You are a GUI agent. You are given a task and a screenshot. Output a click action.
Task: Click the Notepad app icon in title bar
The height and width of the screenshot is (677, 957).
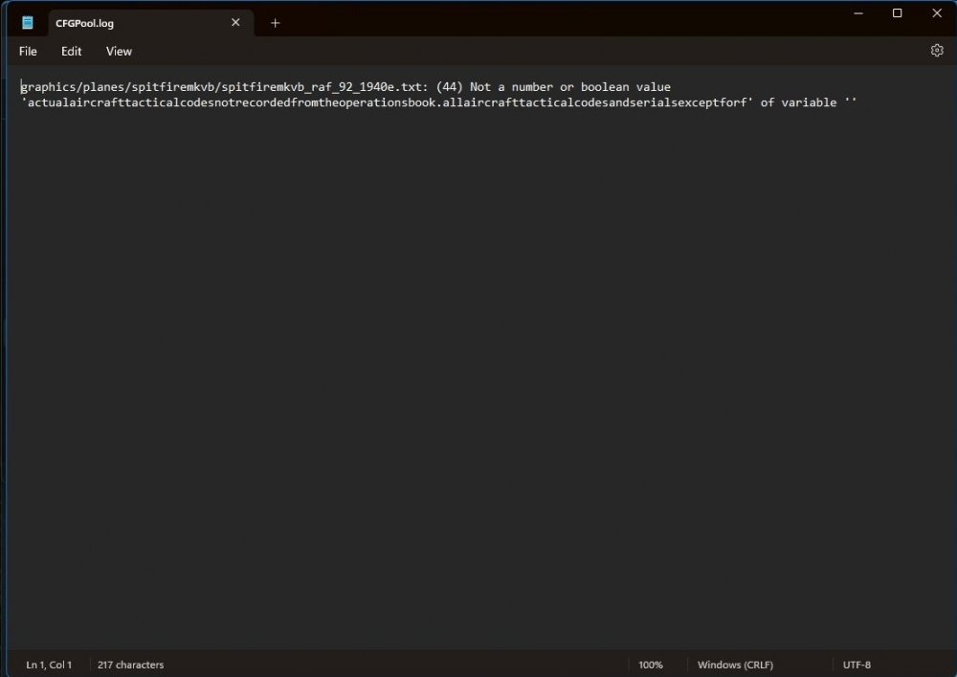[28, 23]
